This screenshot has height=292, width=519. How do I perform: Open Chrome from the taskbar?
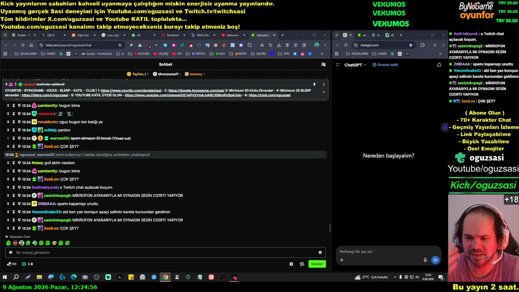pyautogui.click(x=165, y=277)
